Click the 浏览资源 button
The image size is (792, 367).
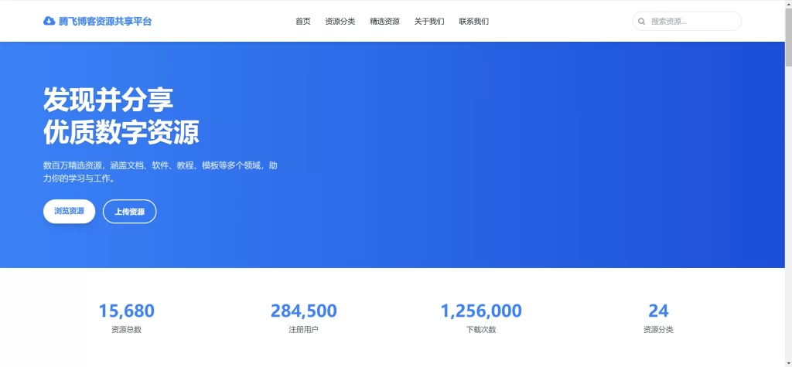click(x=69, y=212)
